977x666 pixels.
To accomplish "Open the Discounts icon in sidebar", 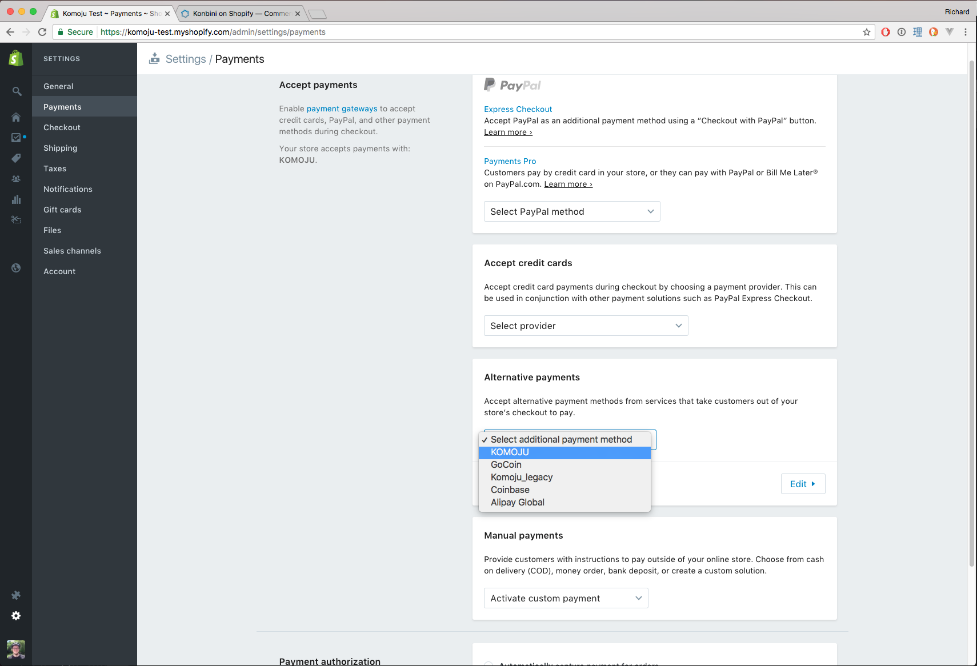I will 16,220.
